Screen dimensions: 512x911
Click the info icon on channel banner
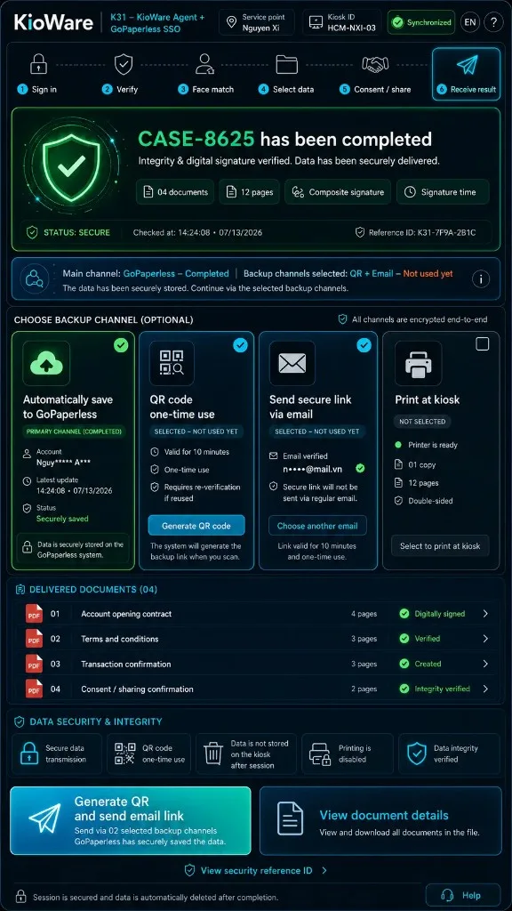[x=480, y=278]
